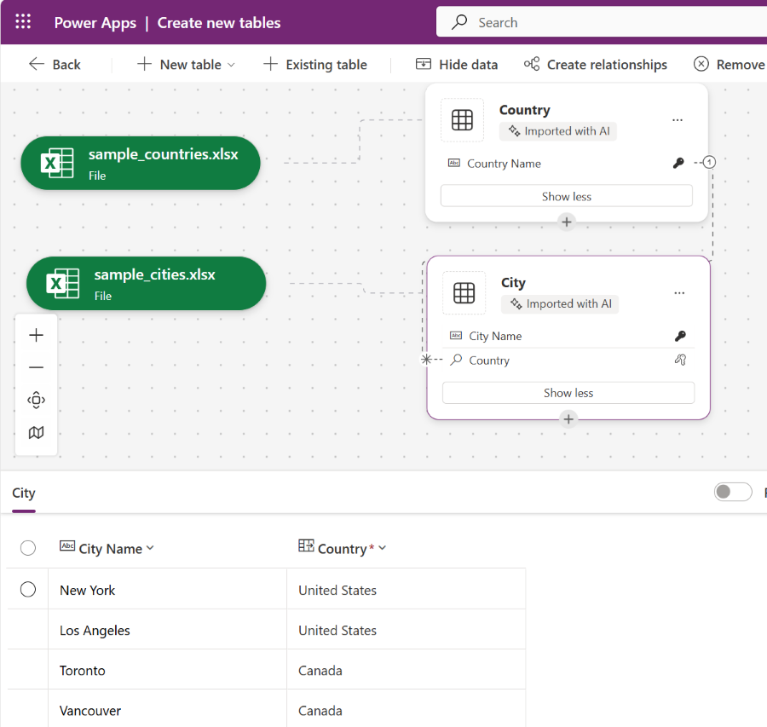Select all rows radio button in header

click(28, 548)
